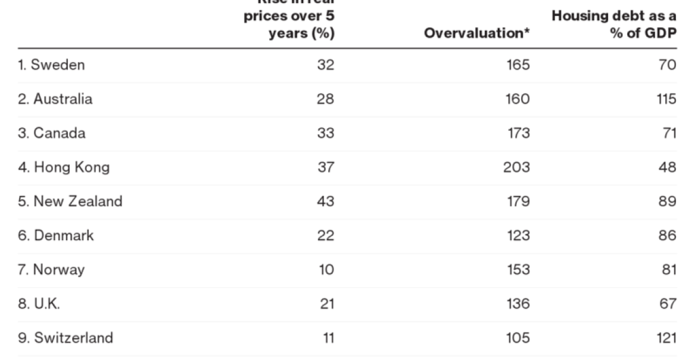Viewport: 695px width, 364px height.
Task: Click Australia's housing debt value 115
Action: [x=666, y=99]
